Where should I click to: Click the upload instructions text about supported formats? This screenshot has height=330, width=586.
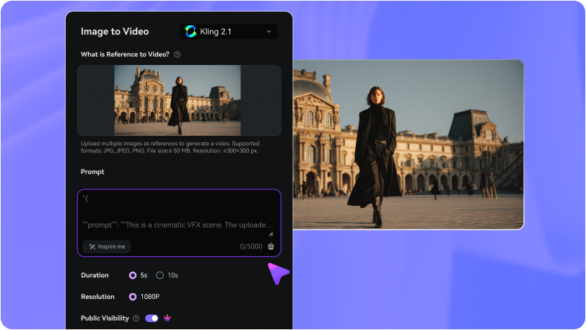(170, 147)
